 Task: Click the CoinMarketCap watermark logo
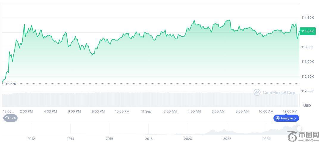coord(257,92)
